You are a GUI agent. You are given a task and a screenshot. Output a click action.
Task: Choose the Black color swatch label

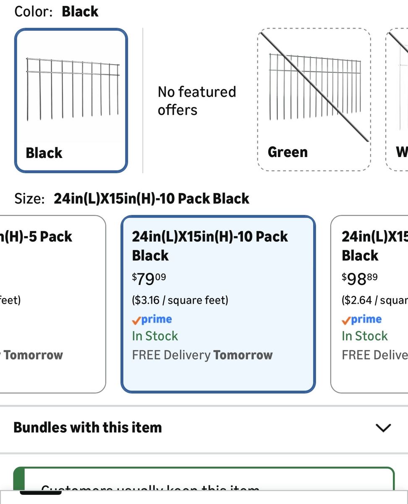[44, 153]
